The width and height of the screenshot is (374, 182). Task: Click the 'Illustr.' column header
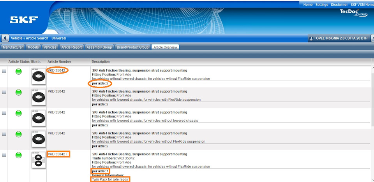[x=36, y=61]
